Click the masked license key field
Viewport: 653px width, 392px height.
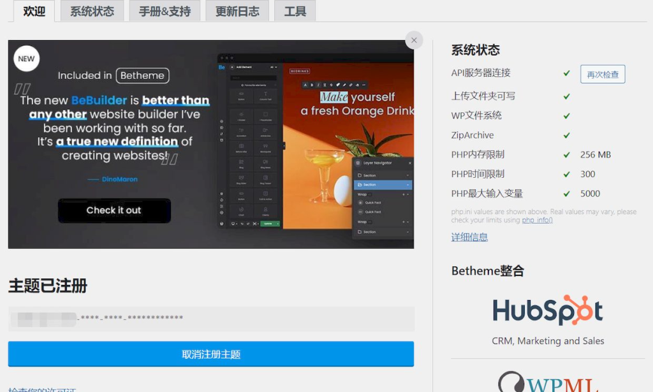pyautogui.click(x=211, y=318)
